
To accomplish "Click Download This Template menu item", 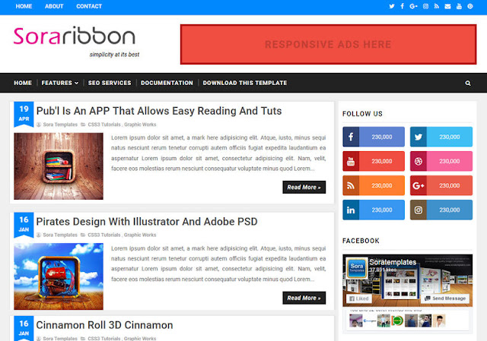I will (x=245, y=83).
